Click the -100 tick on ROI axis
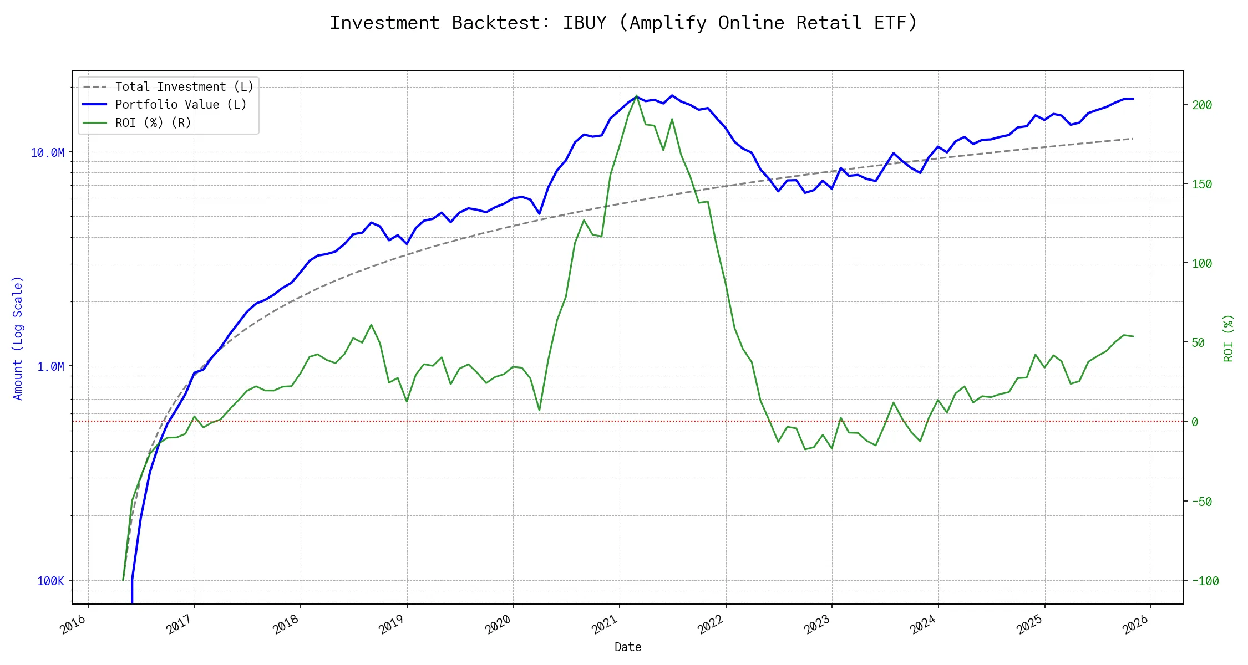This screenshot has width=1248, height=665. coord(1205,581)
